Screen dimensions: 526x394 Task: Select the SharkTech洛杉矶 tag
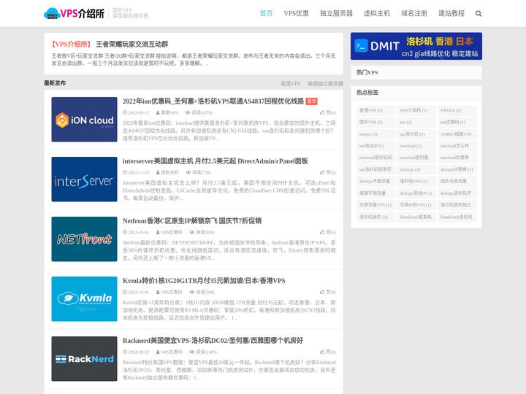click(x=456, y=217)
